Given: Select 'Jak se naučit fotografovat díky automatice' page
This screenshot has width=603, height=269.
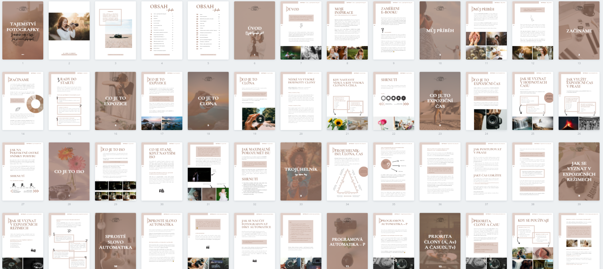Looking at the screenshot, I should (255, 241).
